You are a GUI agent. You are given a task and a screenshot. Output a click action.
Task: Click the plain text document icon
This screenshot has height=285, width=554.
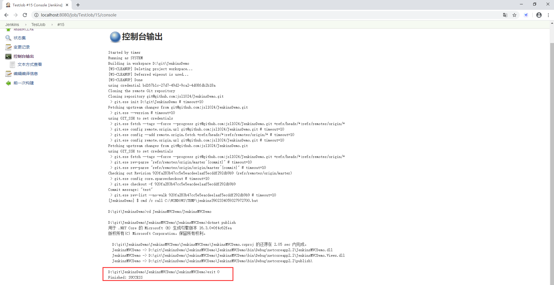click(x=12, y=64)
